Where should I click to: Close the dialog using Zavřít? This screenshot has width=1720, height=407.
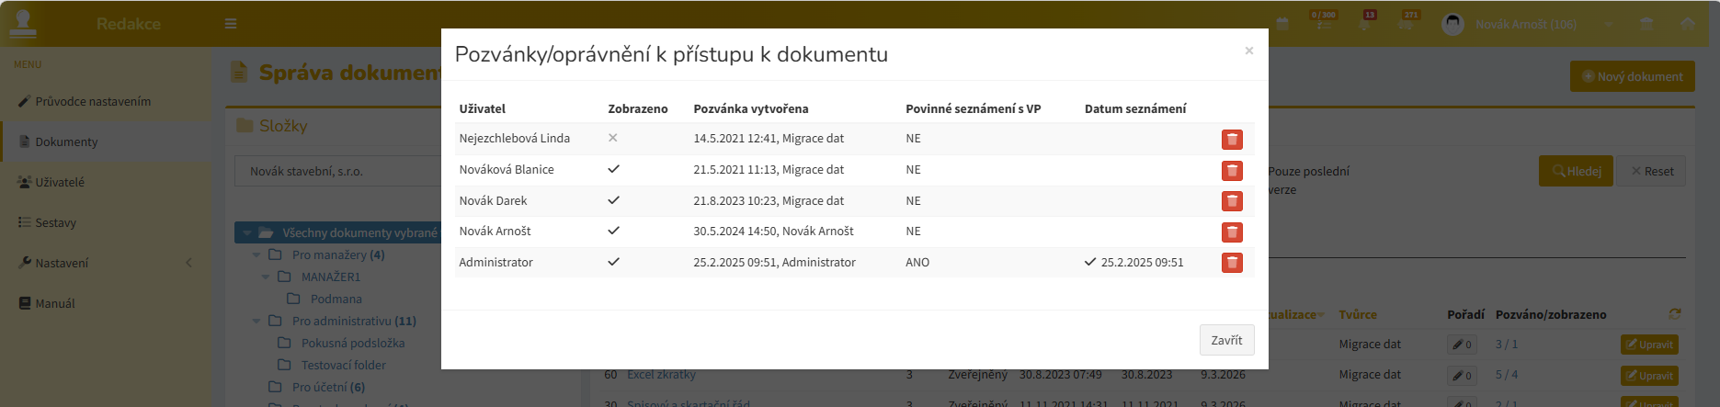(x=1226, y=340)
